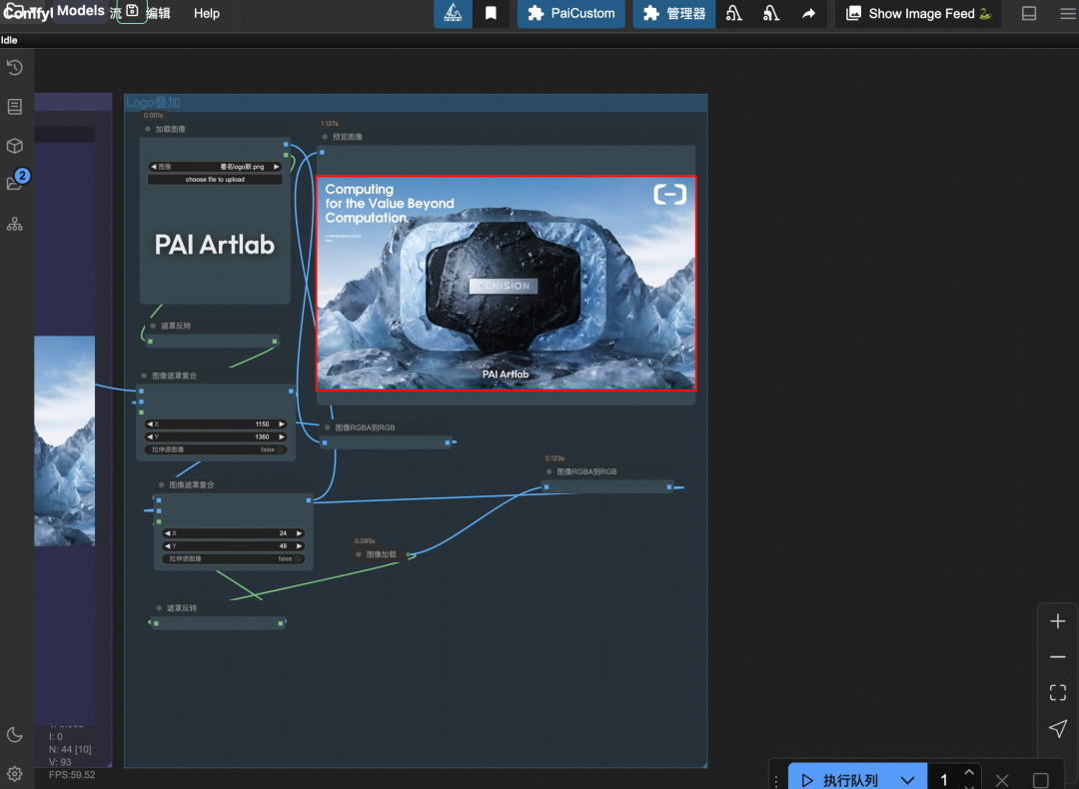Select the Logo叠加 group title
1079x789 pixels.
[x=153, y=103]
